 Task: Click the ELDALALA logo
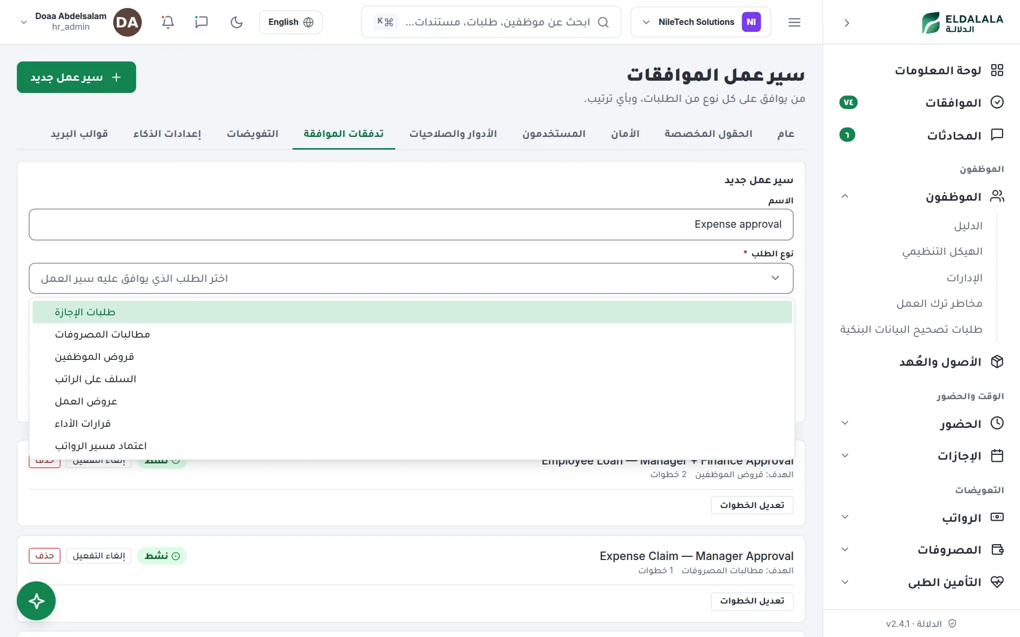tap(962, 23)
